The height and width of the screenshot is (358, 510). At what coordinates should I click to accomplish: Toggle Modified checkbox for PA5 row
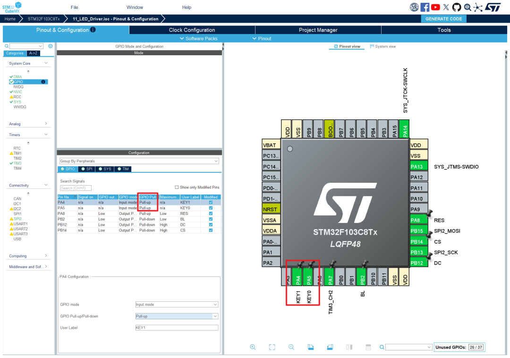click(211, 208)
